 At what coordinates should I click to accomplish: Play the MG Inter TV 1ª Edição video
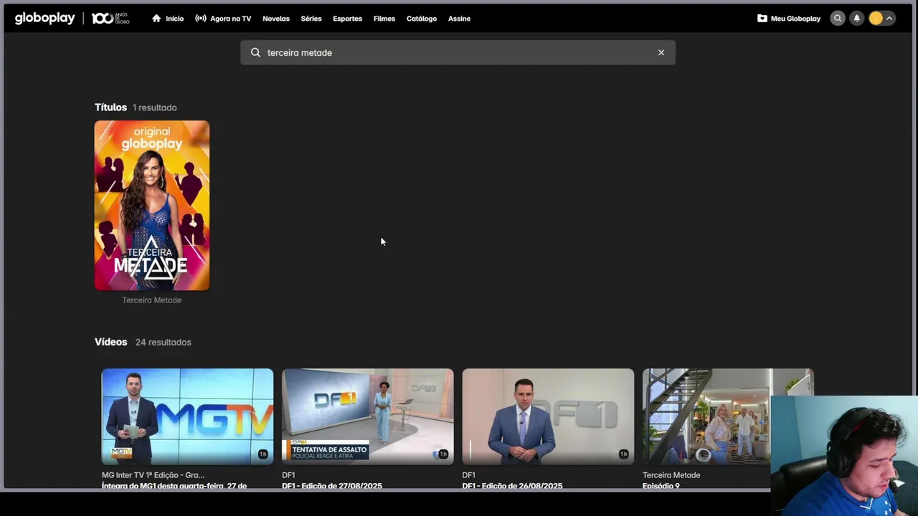[187, 416]
